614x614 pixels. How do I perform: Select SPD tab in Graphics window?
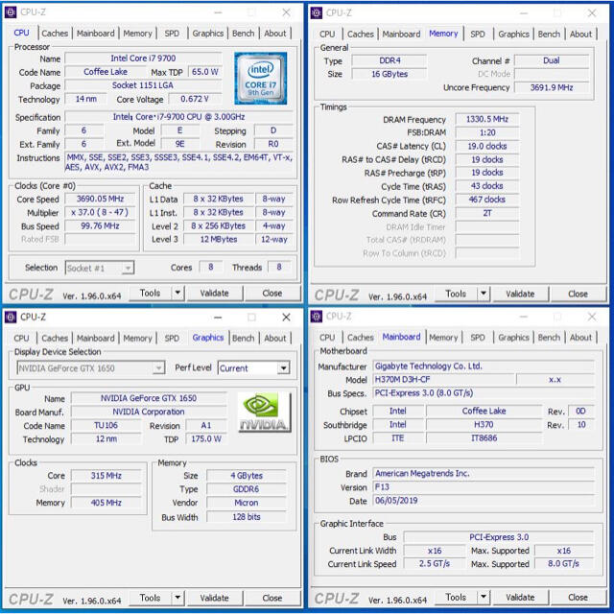tap(172, 338)
